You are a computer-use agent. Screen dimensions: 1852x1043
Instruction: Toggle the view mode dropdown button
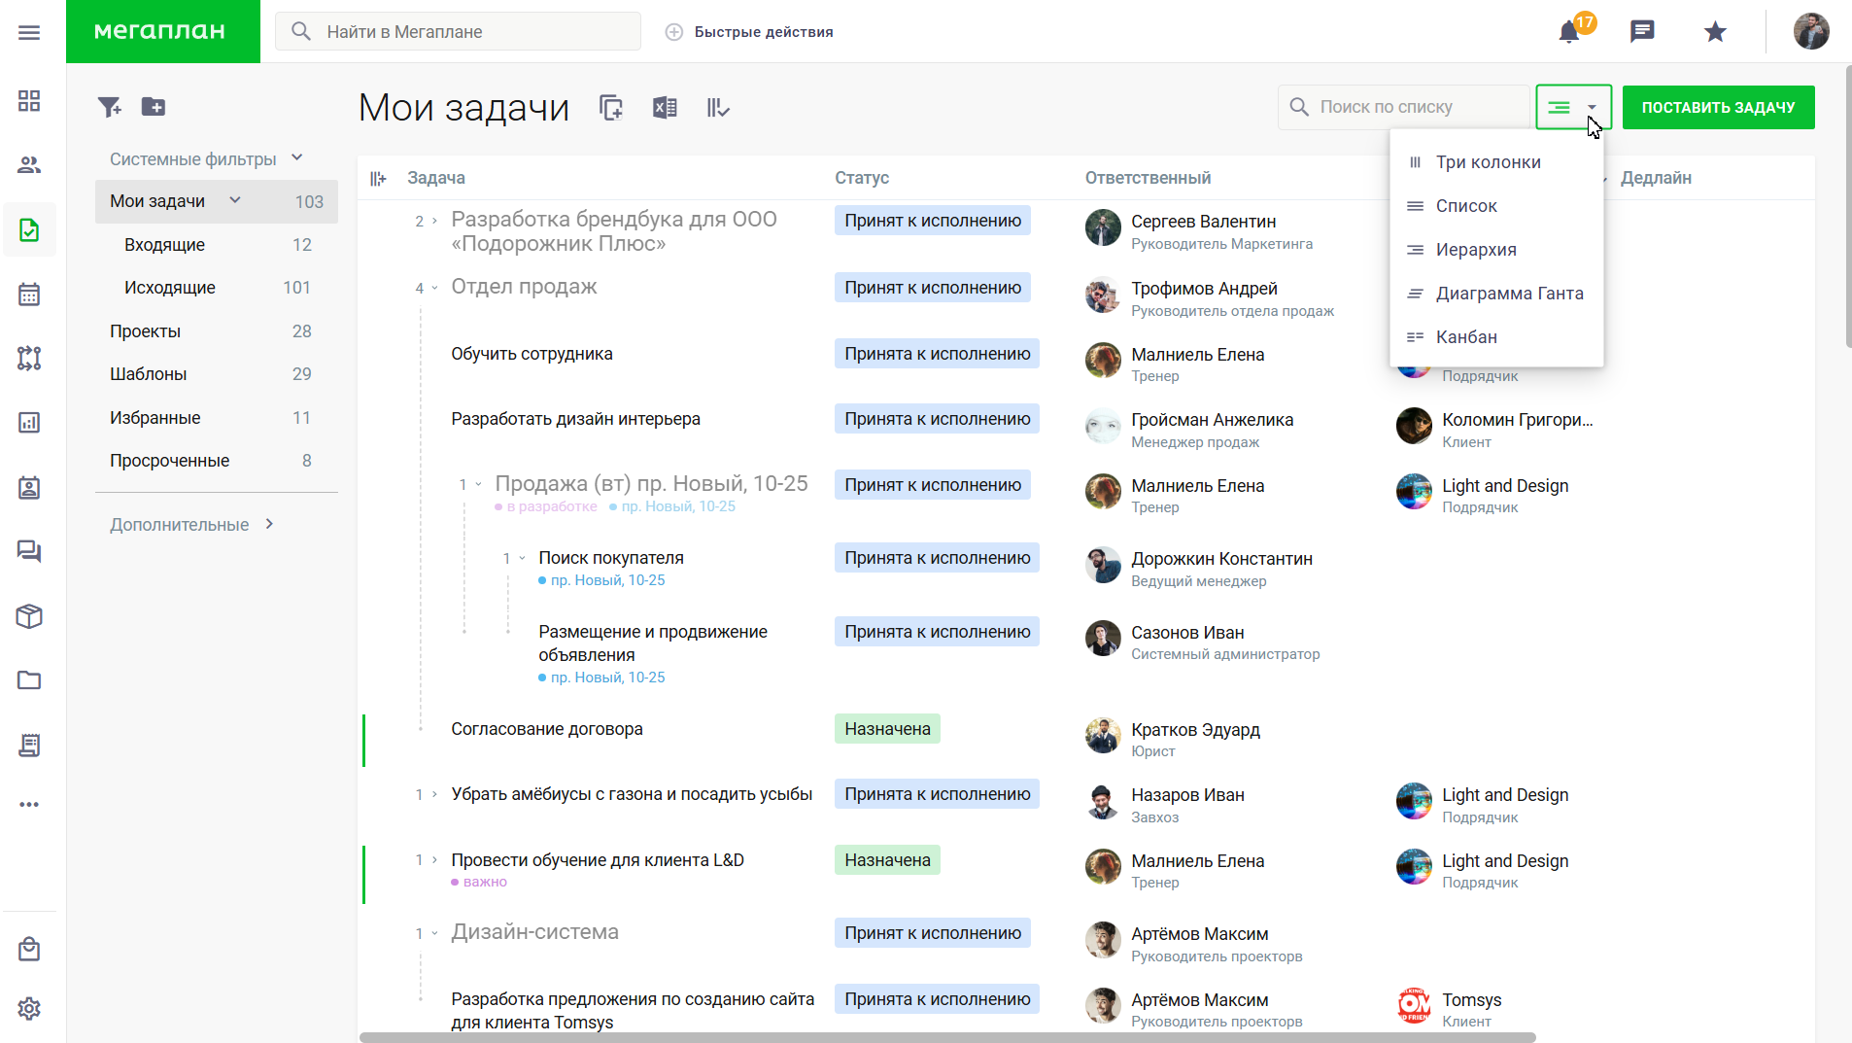click(1573, 107)
